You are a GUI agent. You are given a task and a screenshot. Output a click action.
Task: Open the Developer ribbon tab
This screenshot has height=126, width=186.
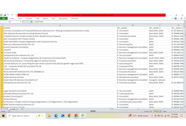75,18
